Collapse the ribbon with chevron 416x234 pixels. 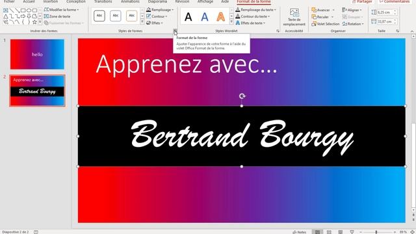coord(412,31)
